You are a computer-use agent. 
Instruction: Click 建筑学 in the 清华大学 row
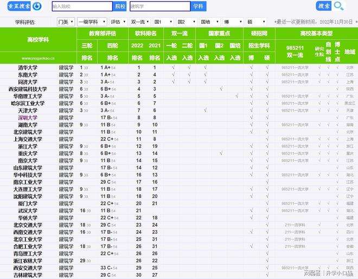click(x=66, y=68)
